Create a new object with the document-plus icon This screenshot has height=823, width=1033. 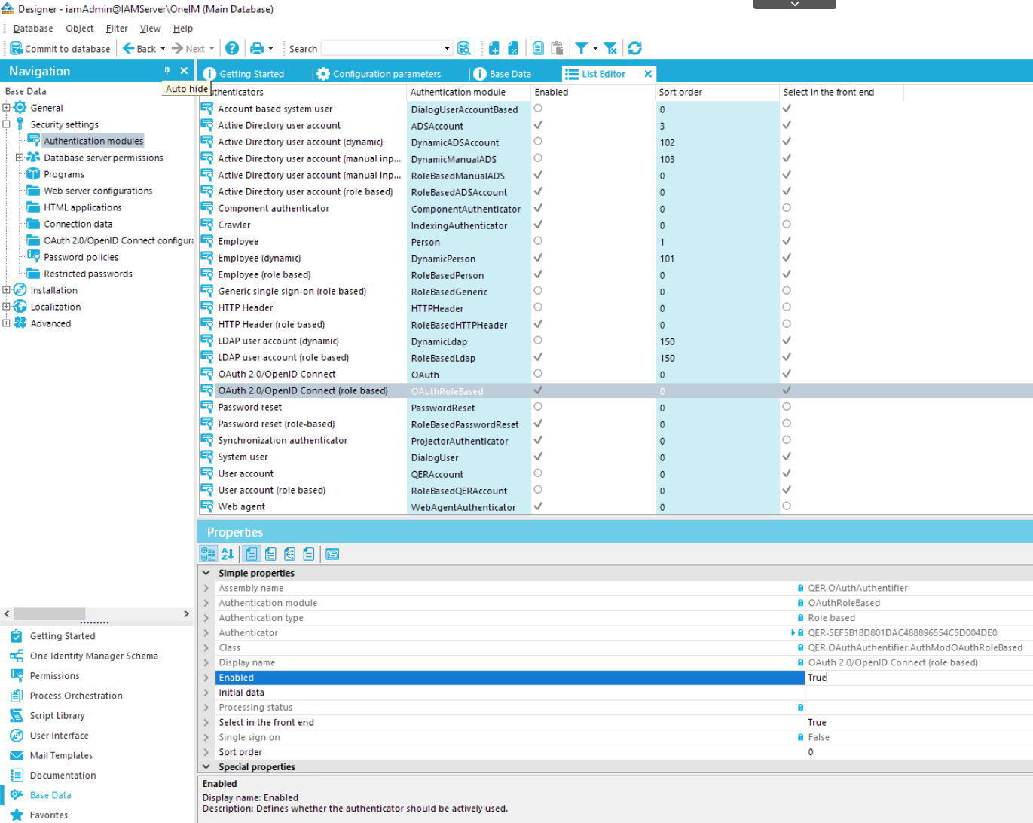tap(494, 47)
